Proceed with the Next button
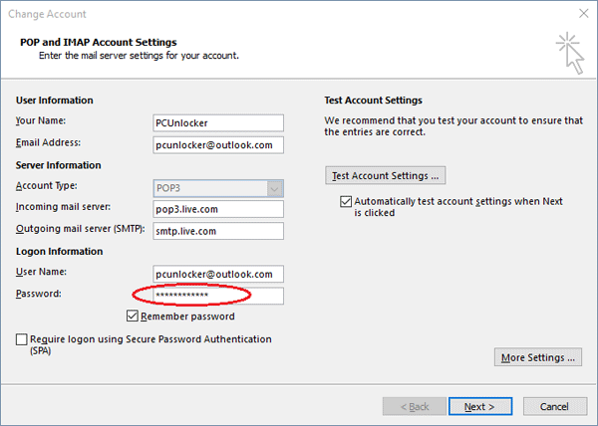The image size is (598, 426). click(479, 406)
